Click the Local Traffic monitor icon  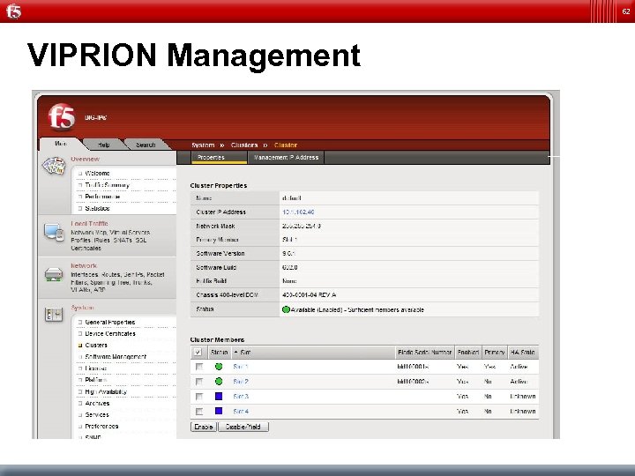[54, 232]
